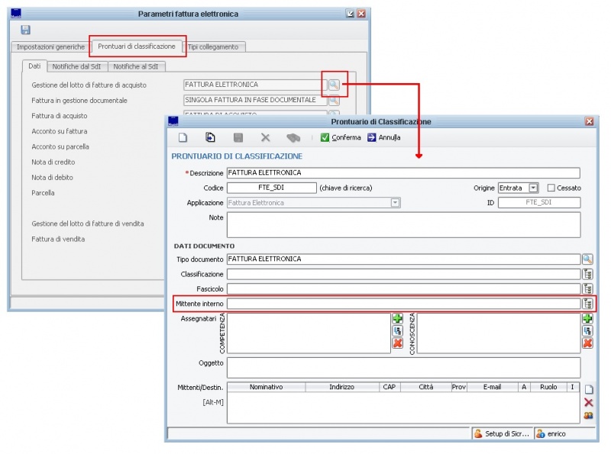Screen dimensions: 611x454
Task: Close the Prontuario di Classificazione window
Action: 589,121
